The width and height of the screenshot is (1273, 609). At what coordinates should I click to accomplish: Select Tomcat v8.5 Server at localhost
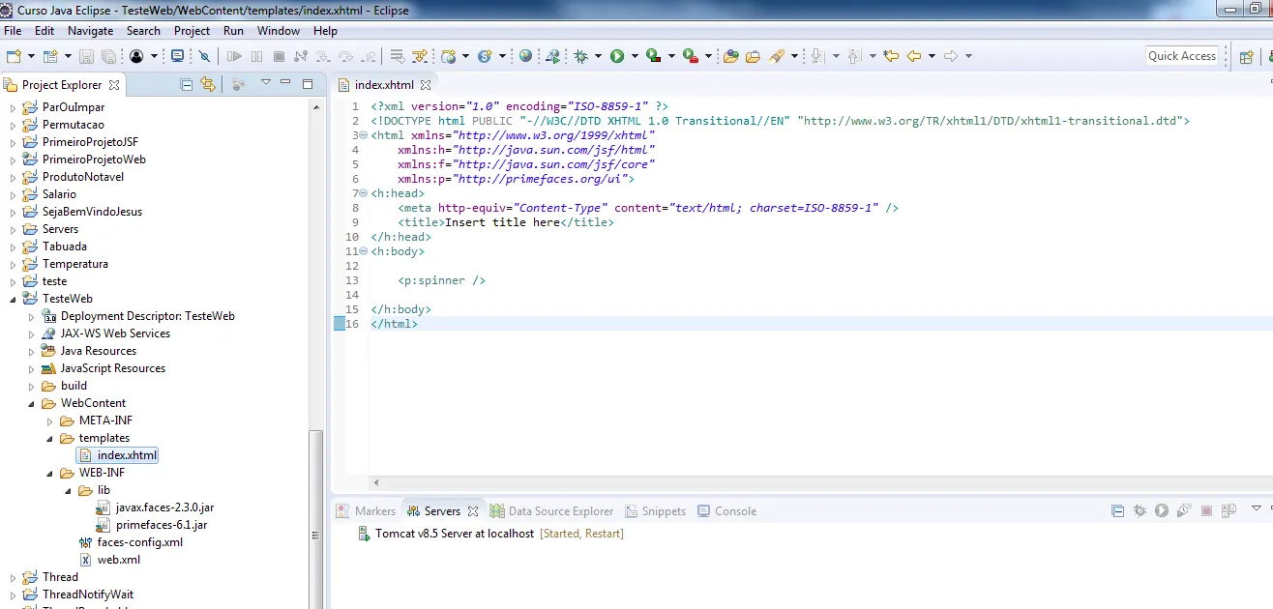pos(454,534)
